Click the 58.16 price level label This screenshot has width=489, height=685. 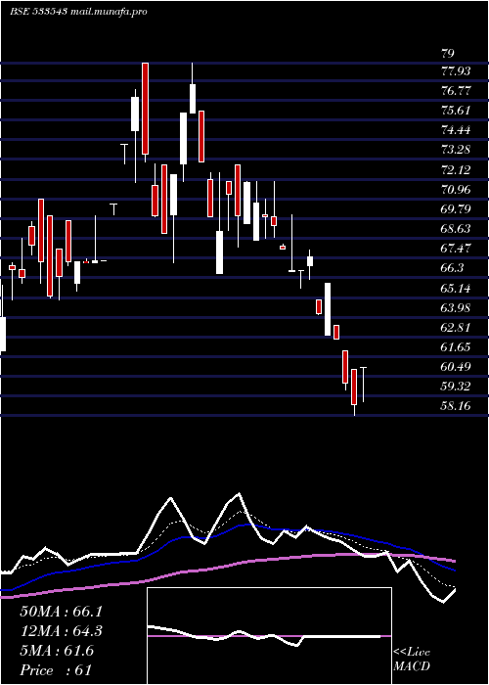coord(456,406)
